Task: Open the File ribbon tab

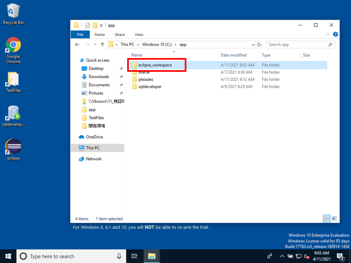Action: click(80, 34)
